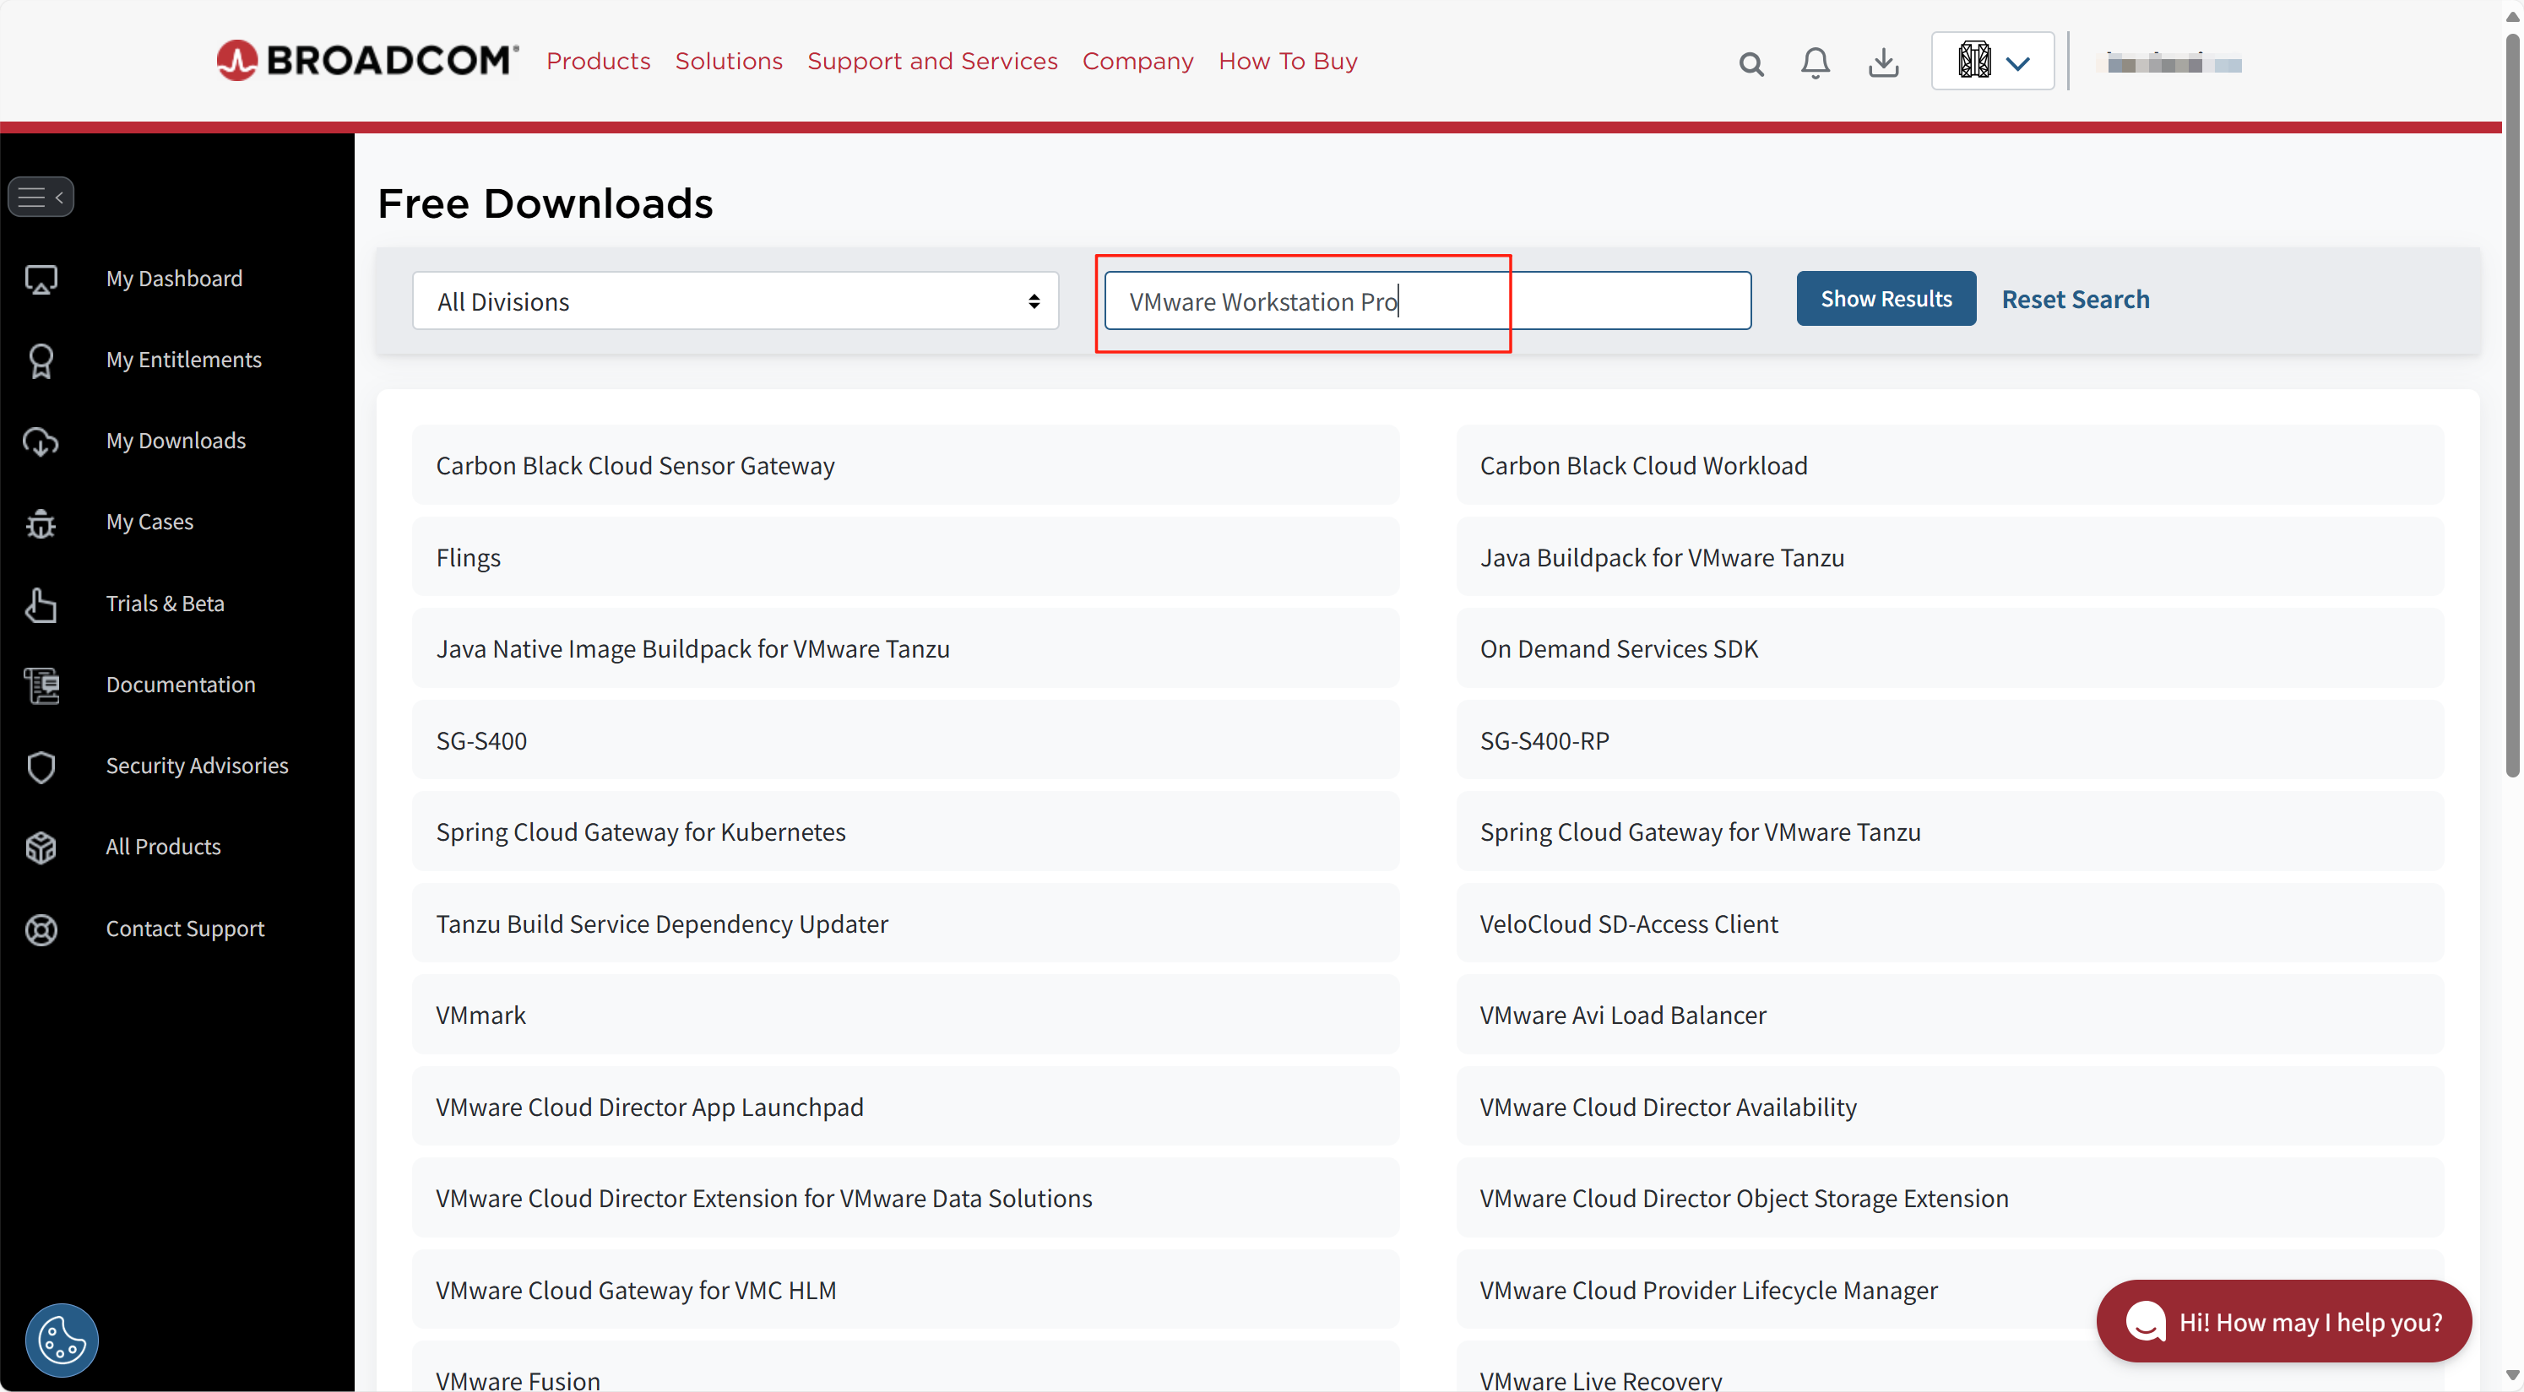Click the My Entitlements ribbon icon
2524x1392 pixels.
(41, 360)
